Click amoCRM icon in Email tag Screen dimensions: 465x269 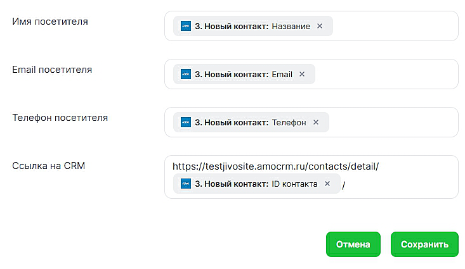pos(186,74)
